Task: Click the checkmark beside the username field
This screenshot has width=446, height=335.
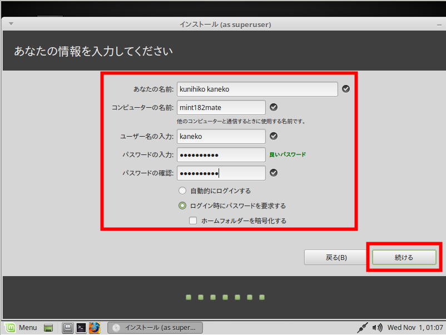Action: 274,136
